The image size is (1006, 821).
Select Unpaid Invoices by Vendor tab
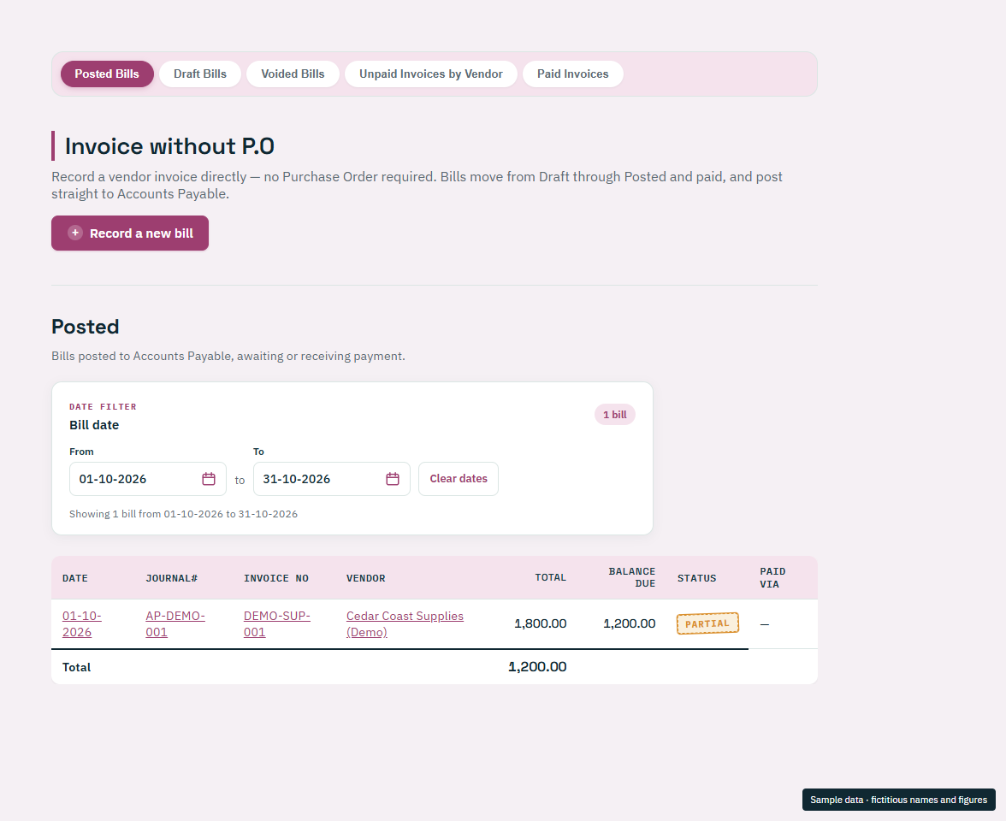431,74
